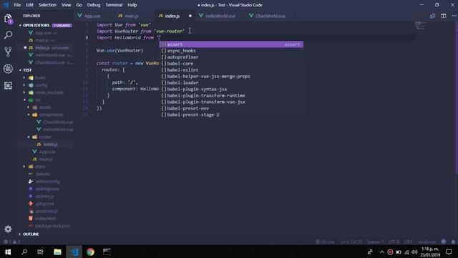
Task: Open the Go menu
Action: pyautogui.click(x=79, y=5)
